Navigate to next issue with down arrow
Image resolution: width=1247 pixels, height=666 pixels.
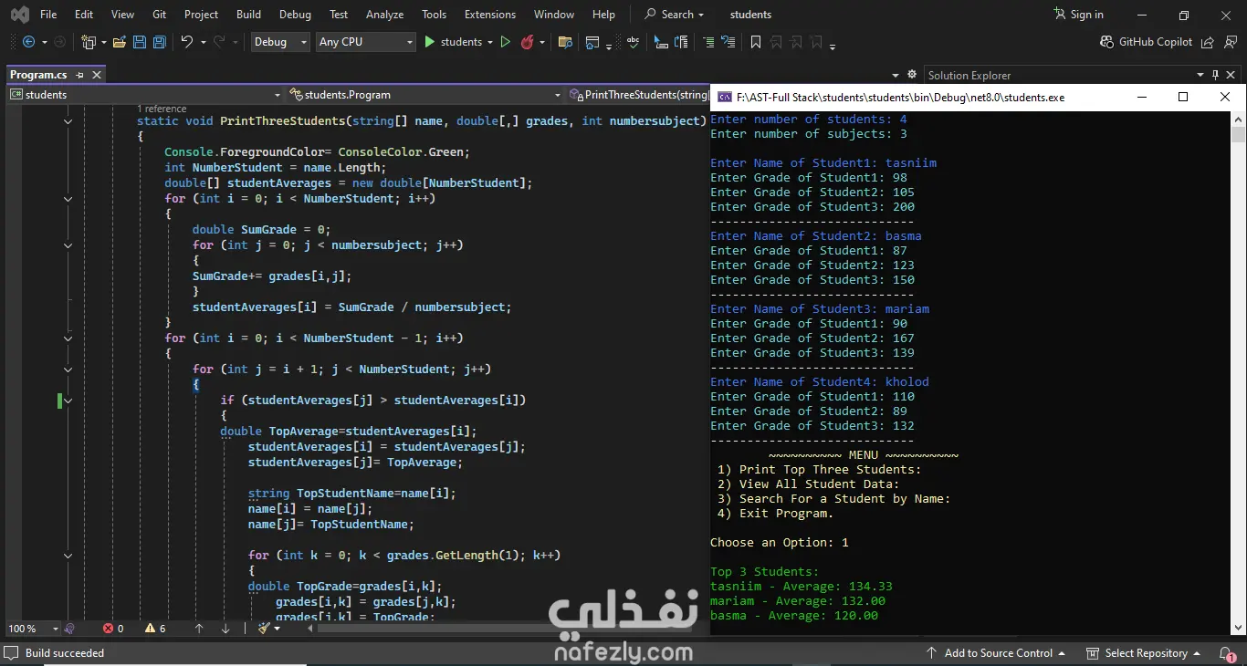[x=225, y=629]
